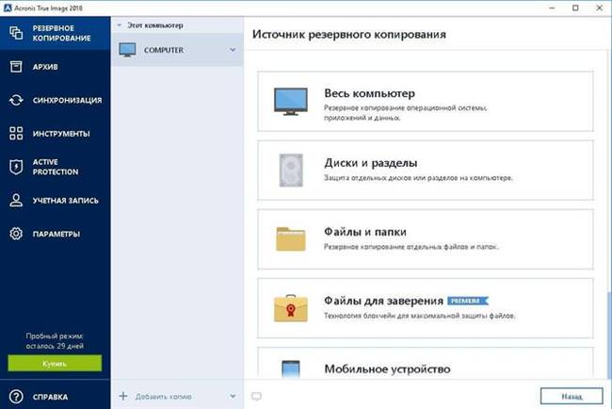Click the plus icon next to Добавить копию
The width and height of the screenshot is (612, 409).
[123, 396]
